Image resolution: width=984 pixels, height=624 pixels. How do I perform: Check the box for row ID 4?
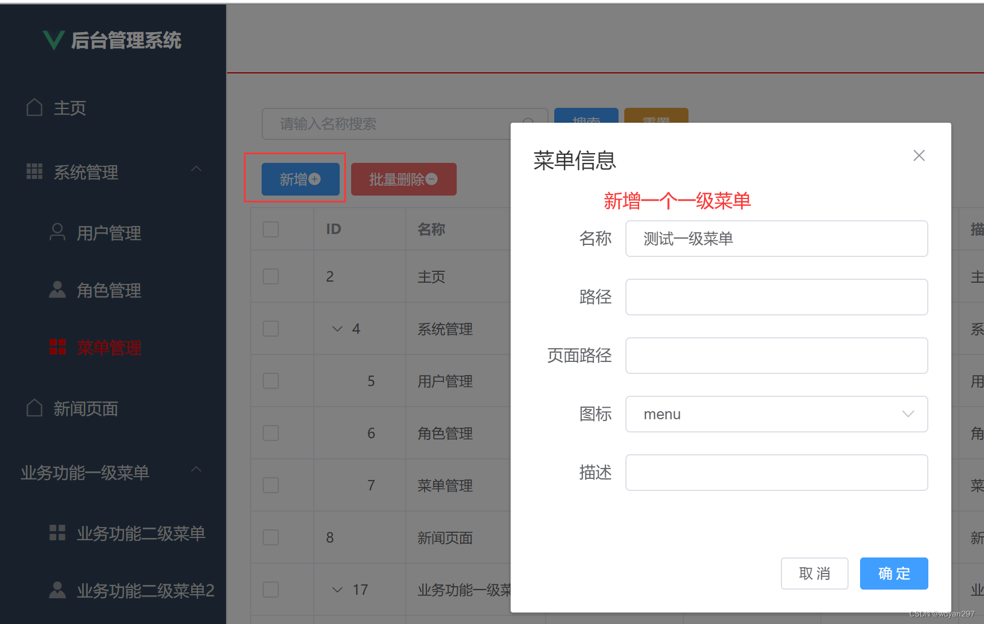pos(271,329)
